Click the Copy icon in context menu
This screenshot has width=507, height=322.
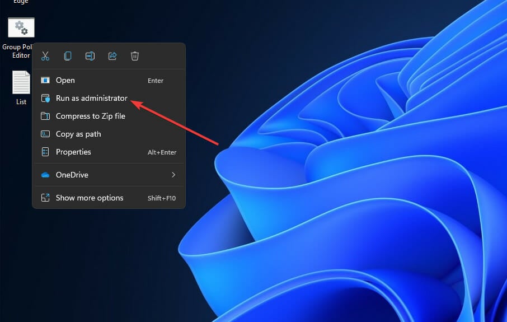click(x=68, y=56)
